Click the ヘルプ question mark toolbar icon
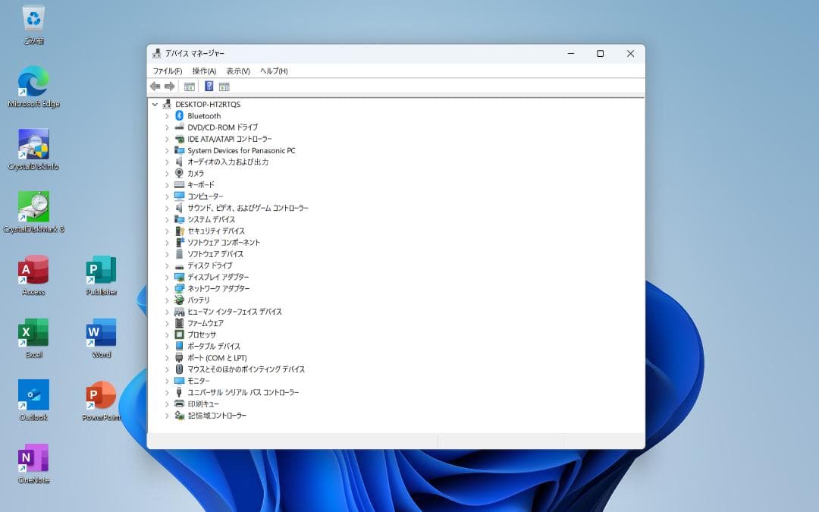This screenshot has width=819, height=512. click(x=209, y=86)
